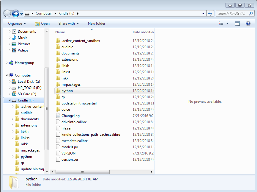The width and height of the screenshot is (257, 192).
Task: Open the Organize menu
Action: point(17,24)
